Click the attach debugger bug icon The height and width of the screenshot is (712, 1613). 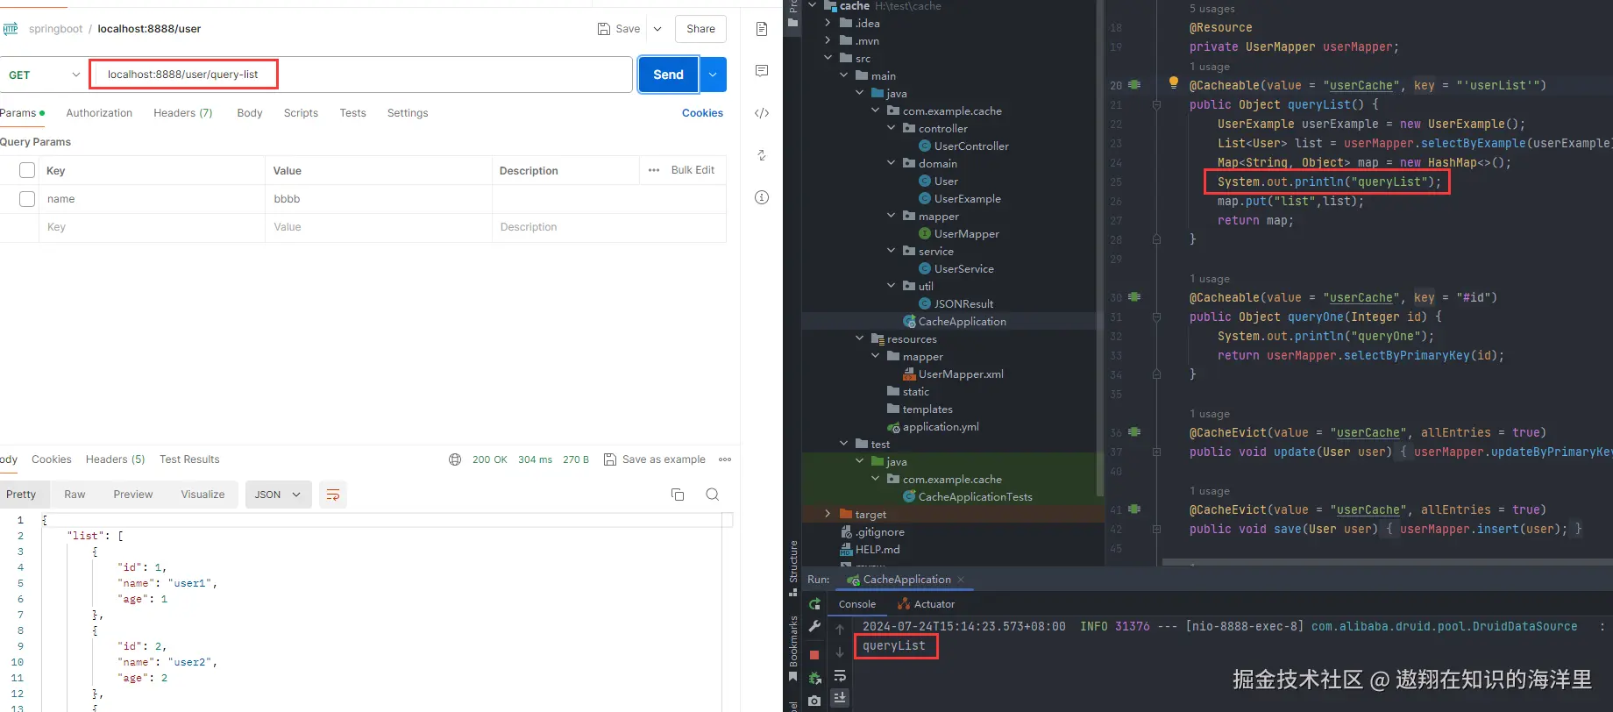click(x=814, y=678)
